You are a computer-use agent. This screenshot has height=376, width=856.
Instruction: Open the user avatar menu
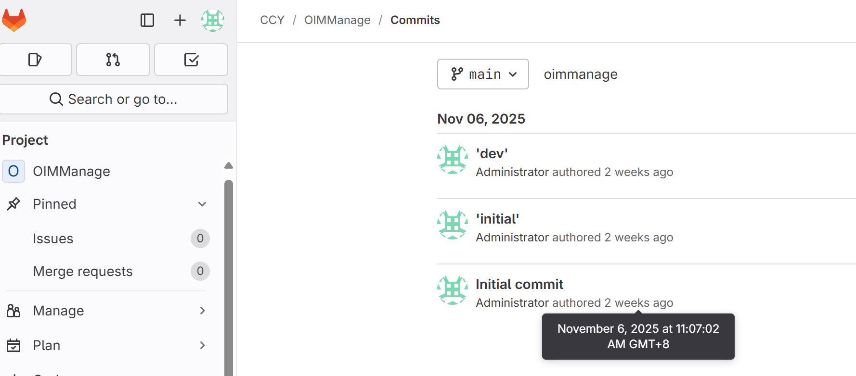point(213,20)
